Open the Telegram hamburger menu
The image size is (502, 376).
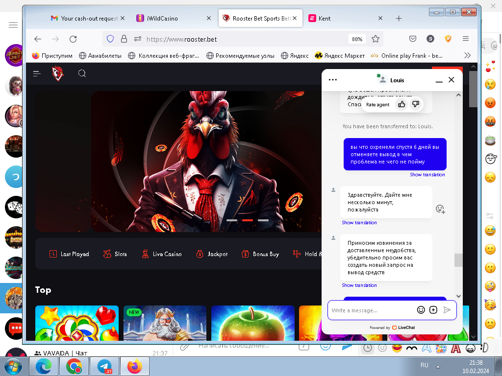click(13, 25)
